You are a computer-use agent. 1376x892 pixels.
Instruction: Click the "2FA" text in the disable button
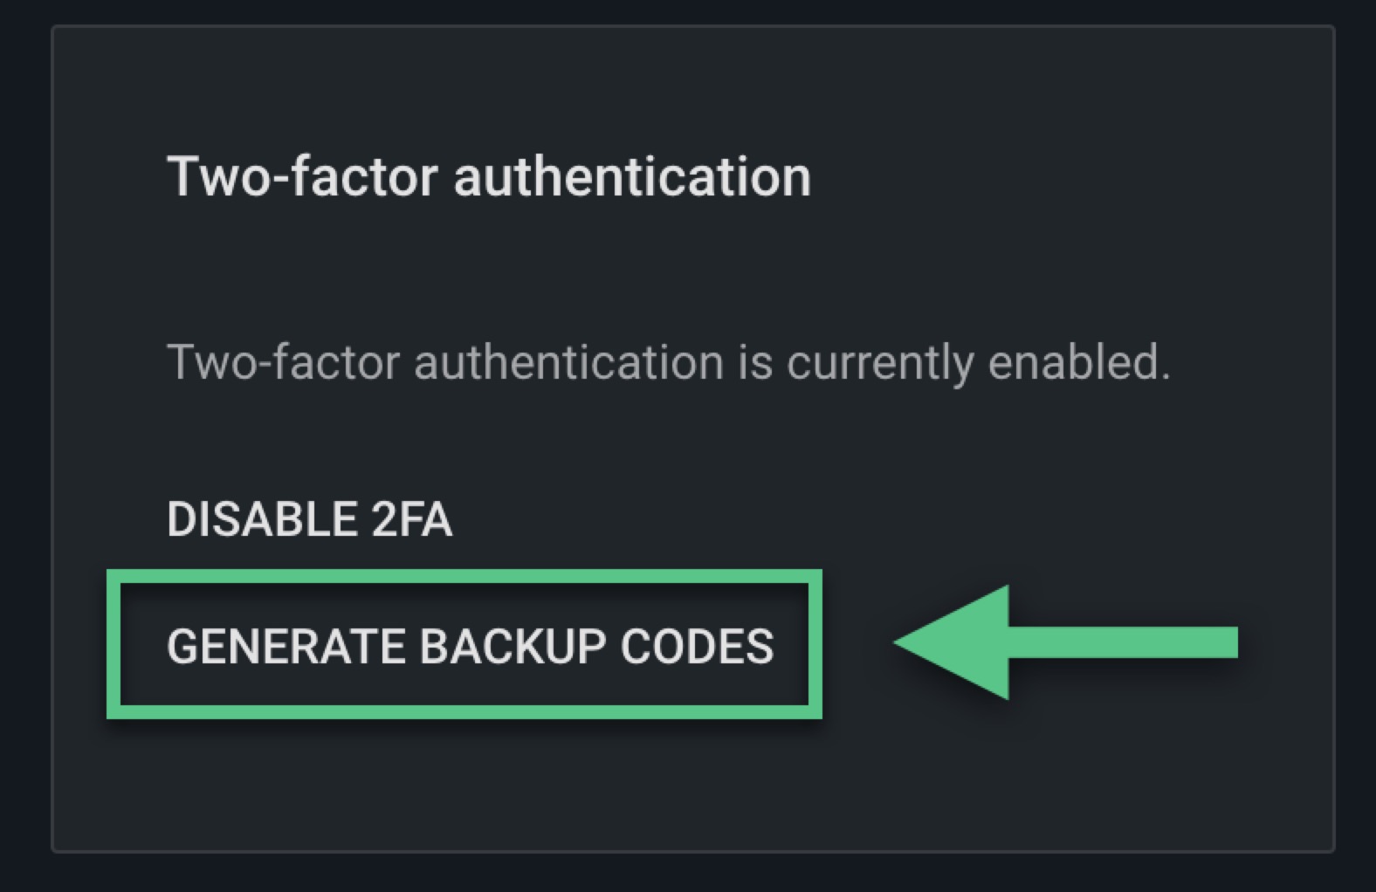(411, 519)
